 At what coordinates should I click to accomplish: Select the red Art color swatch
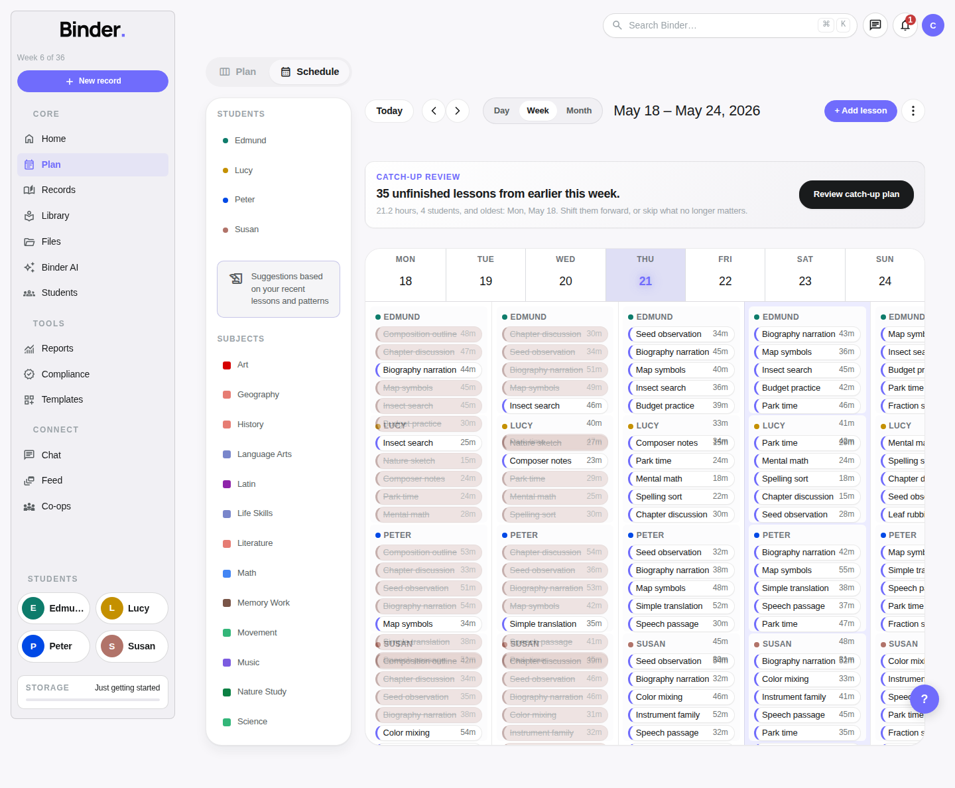227,365
